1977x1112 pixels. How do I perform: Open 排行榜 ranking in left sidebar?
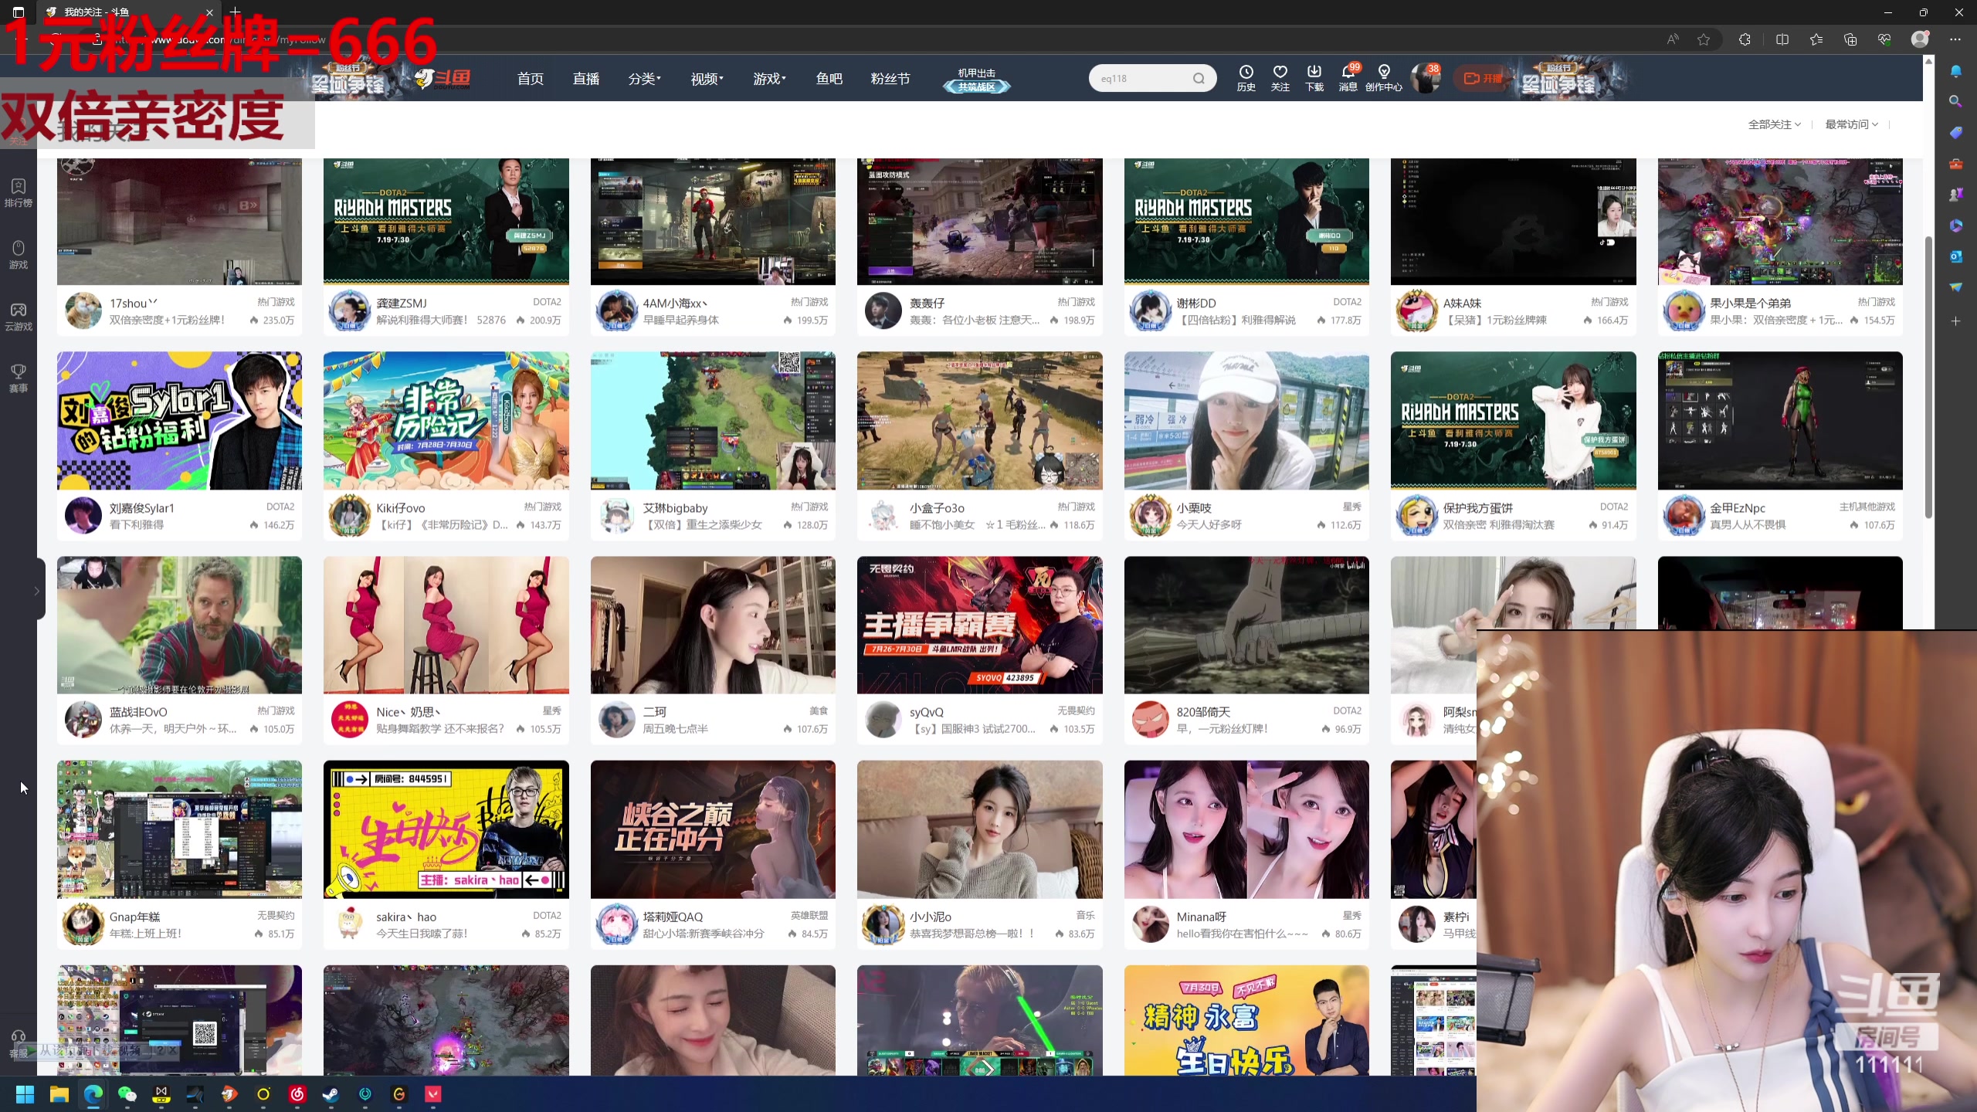tap(18, 192)
